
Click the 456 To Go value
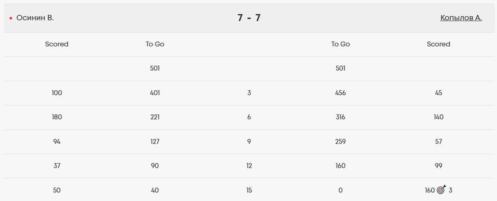point(340,93)
